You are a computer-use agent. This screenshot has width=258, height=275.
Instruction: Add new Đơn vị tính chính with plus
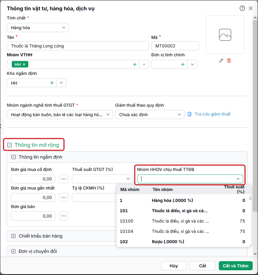coord(183,64)
